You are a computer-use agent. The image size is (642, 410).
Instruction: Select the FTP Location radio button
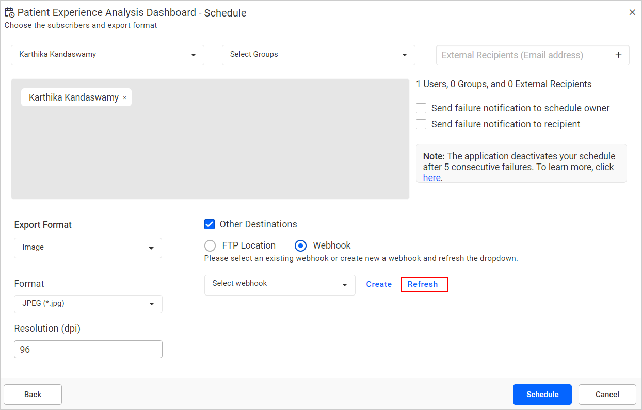coord(210,245)
